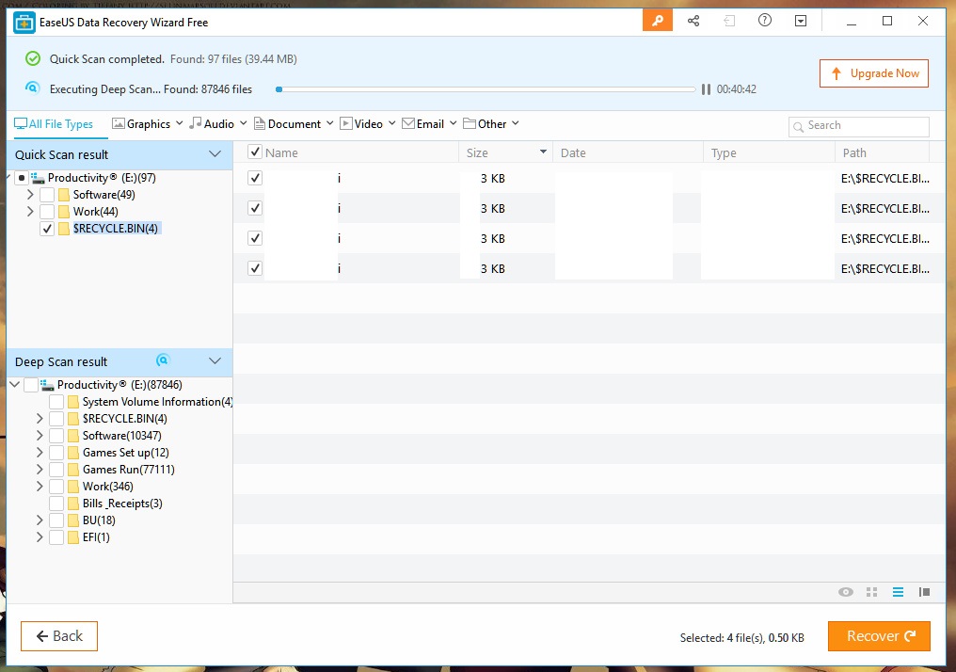Check the Work(44) checkbox
This screenshot has height=672, width=956.
[47, 212]
